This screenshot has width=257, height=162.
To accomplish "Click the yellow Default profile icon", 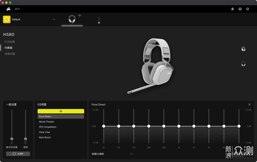I will pos(7,20).
